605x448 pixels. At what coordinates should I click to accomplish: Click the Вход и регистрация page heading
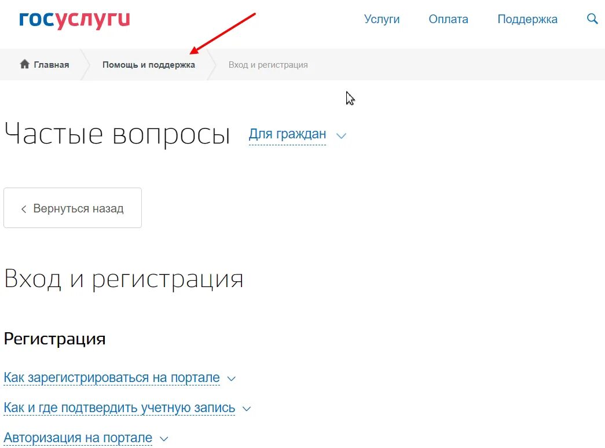[124, 278]
